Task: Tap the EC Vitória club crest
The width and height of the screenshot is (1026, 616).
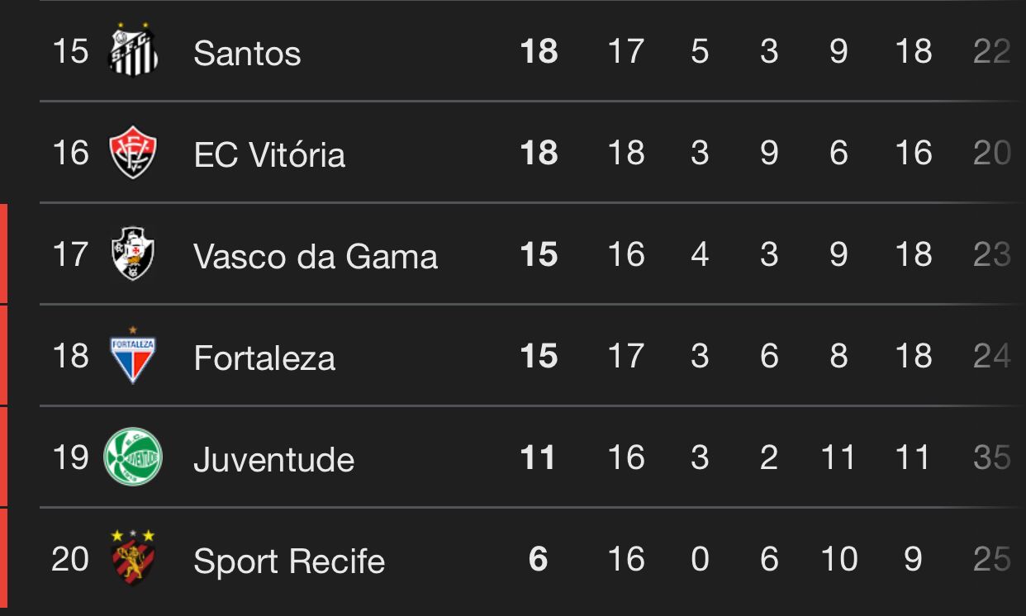Action: (x=133, y=153)
